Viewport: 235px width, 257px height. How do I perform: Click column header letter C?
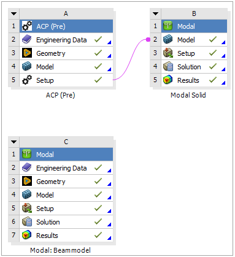(x=66, y=142)
